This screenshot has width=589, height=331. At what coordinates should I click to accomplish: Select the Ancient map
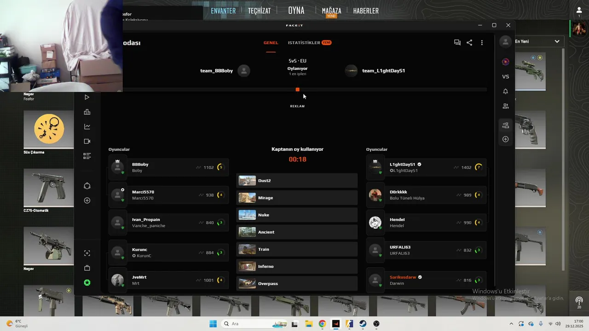click(x=297, y=232)
